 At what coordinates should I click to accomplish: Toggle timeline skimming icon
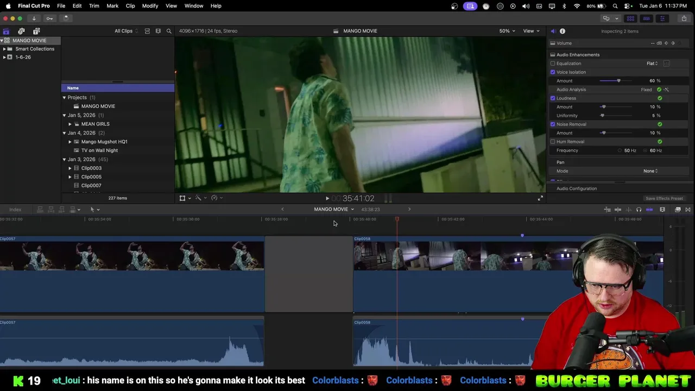pos(618,210)
